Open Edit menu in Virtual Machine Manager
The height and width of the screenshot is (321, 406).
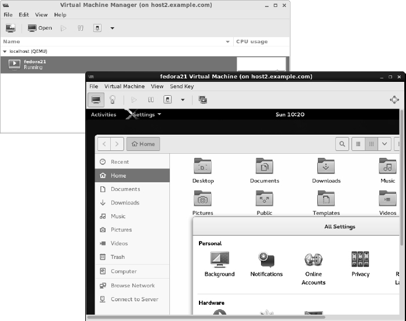coord(24,15)
